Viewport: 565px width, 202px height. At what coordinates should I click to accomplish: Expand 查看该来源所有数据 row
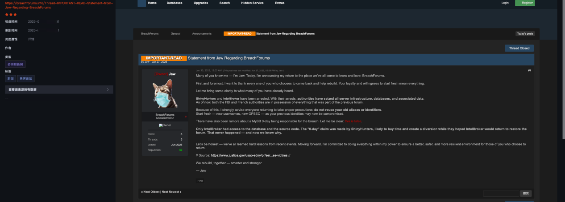tap(59, 90)
